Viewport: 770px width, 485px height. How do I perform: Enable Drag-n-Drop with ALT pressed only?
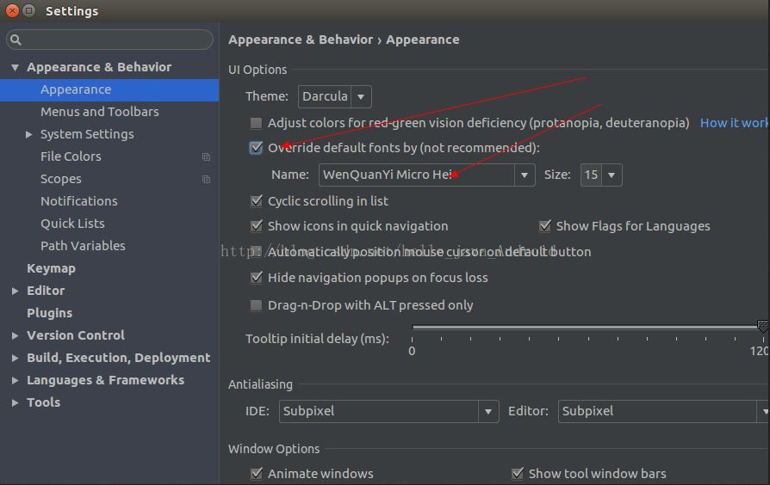[x=256, y=305]
